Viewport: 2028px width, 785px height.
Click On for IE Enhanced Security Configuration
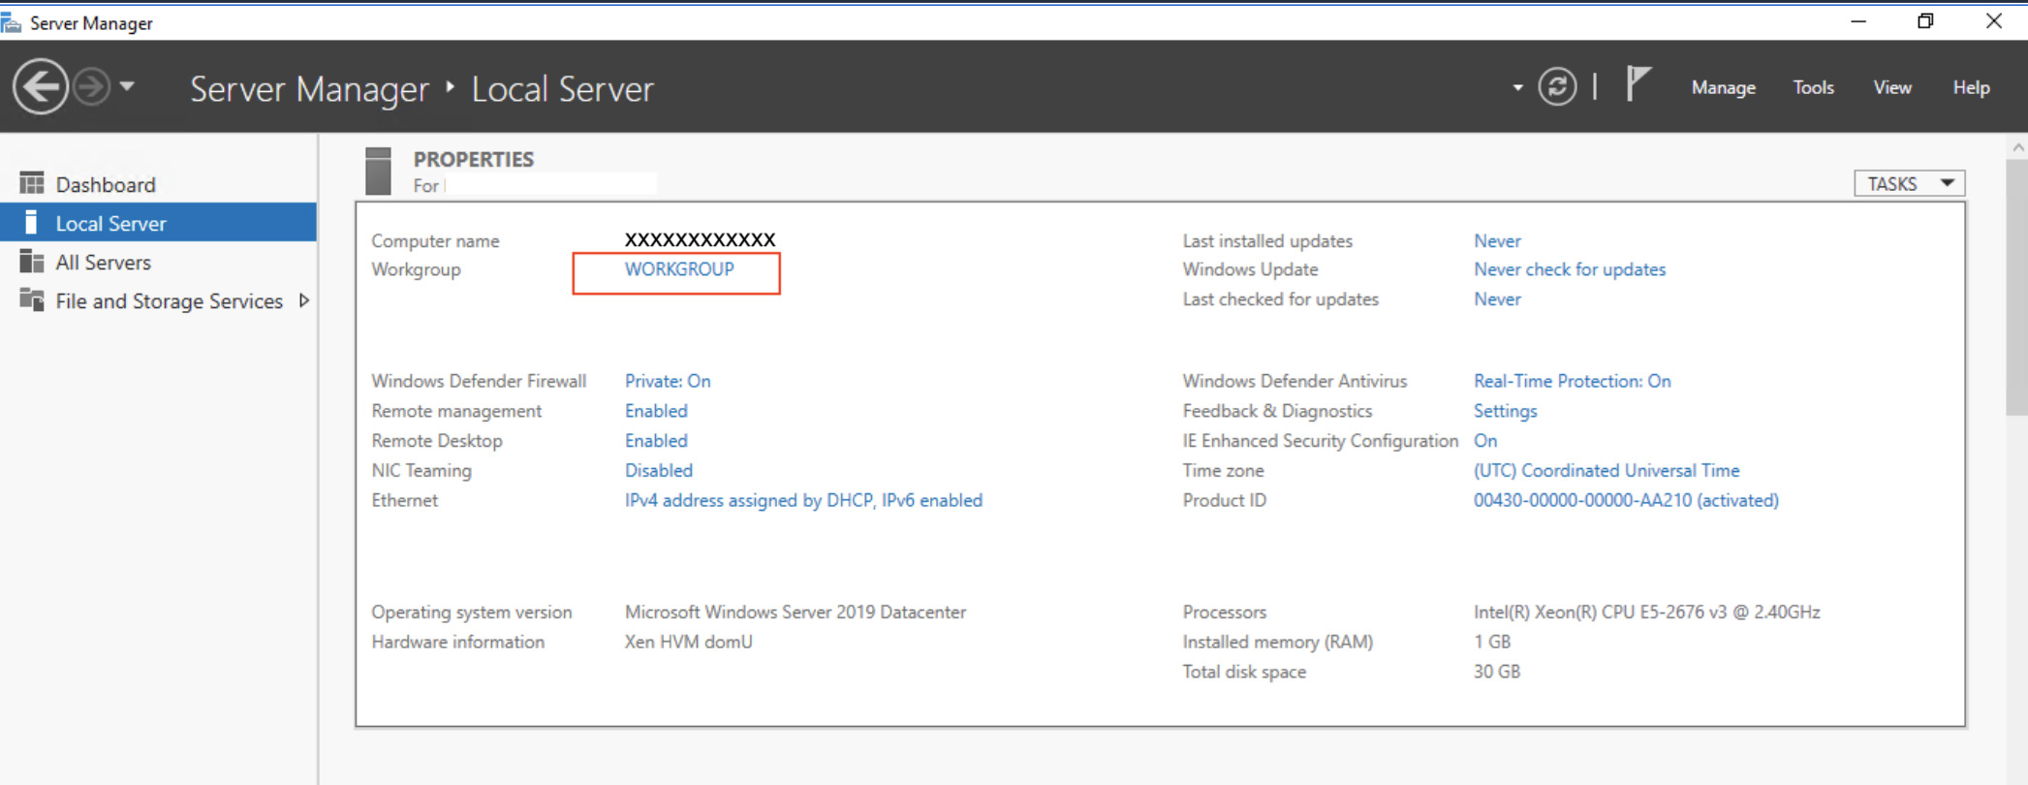pyautogui.click(x=1485, y=441)
